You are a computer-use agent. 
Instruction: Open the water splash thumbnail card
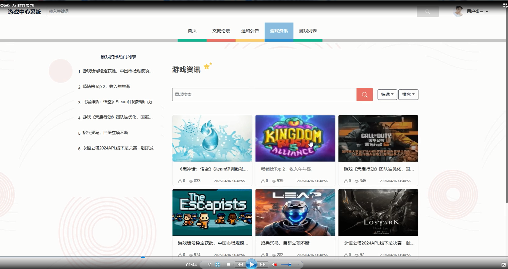[x=212, y=138]
